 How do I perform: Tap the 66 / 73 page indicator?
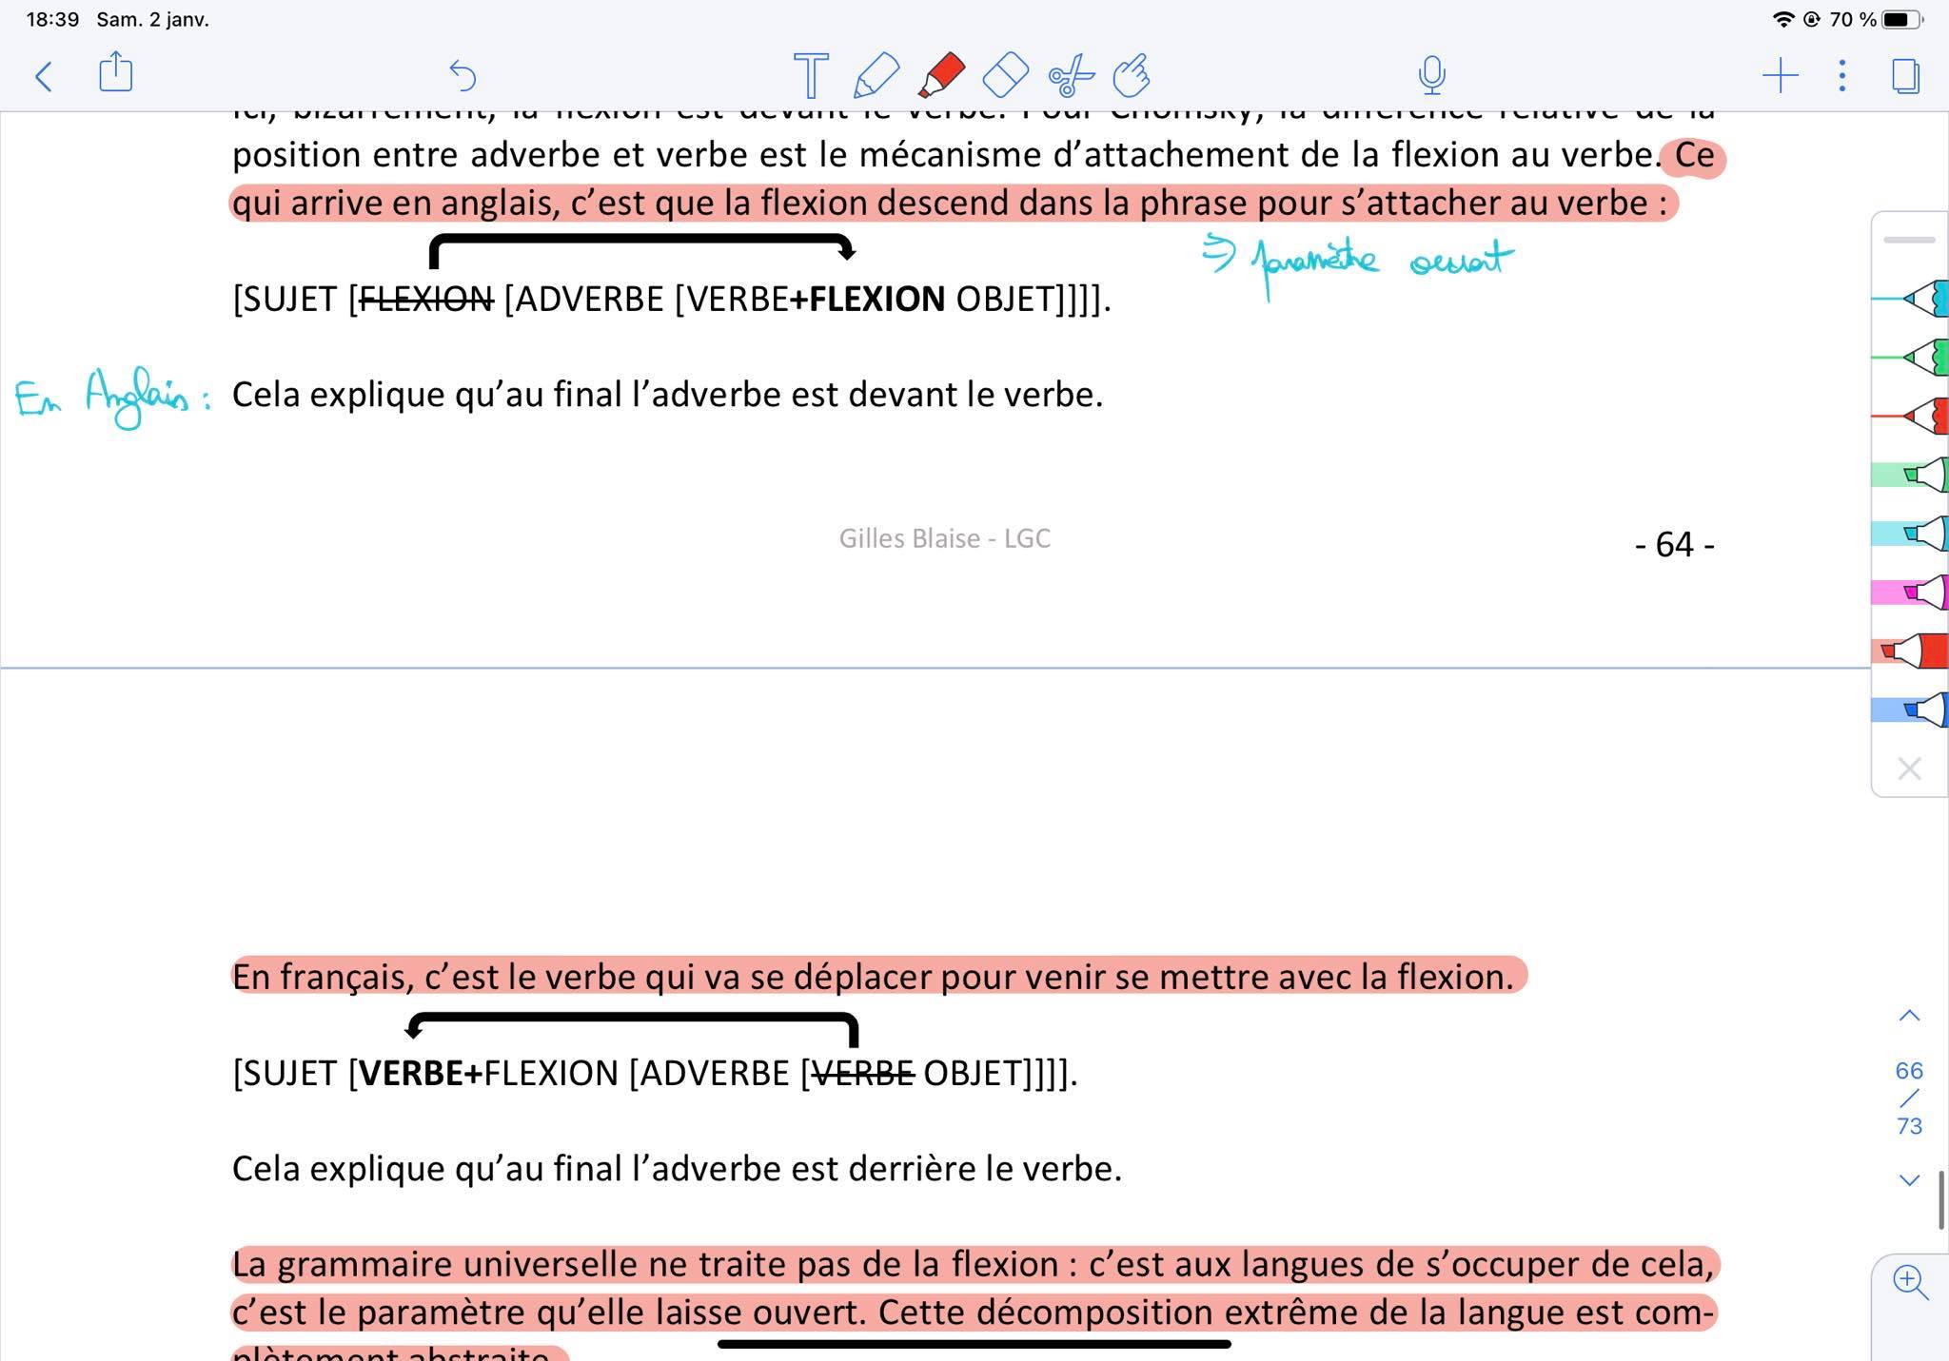(1909, 1099)
